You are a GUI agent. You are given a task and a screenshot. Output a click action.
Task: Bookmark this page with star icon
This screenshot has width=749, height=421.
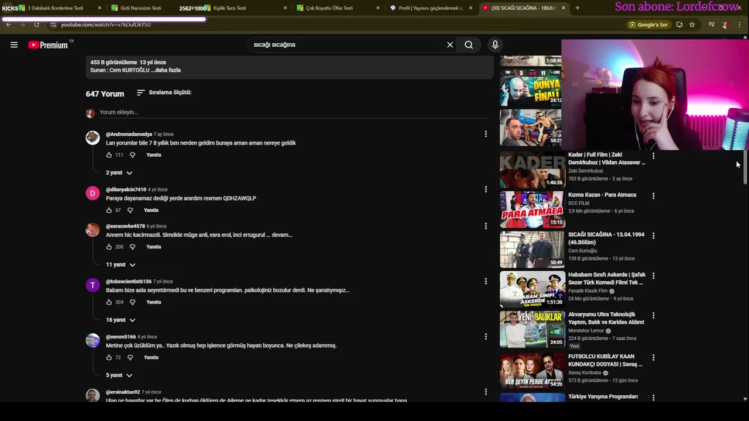[692, 25]
